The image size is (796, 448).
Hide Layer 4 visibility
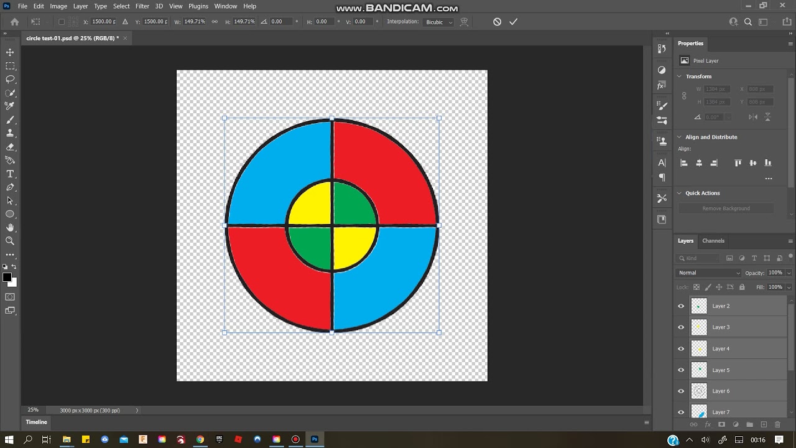pos(681,348)
